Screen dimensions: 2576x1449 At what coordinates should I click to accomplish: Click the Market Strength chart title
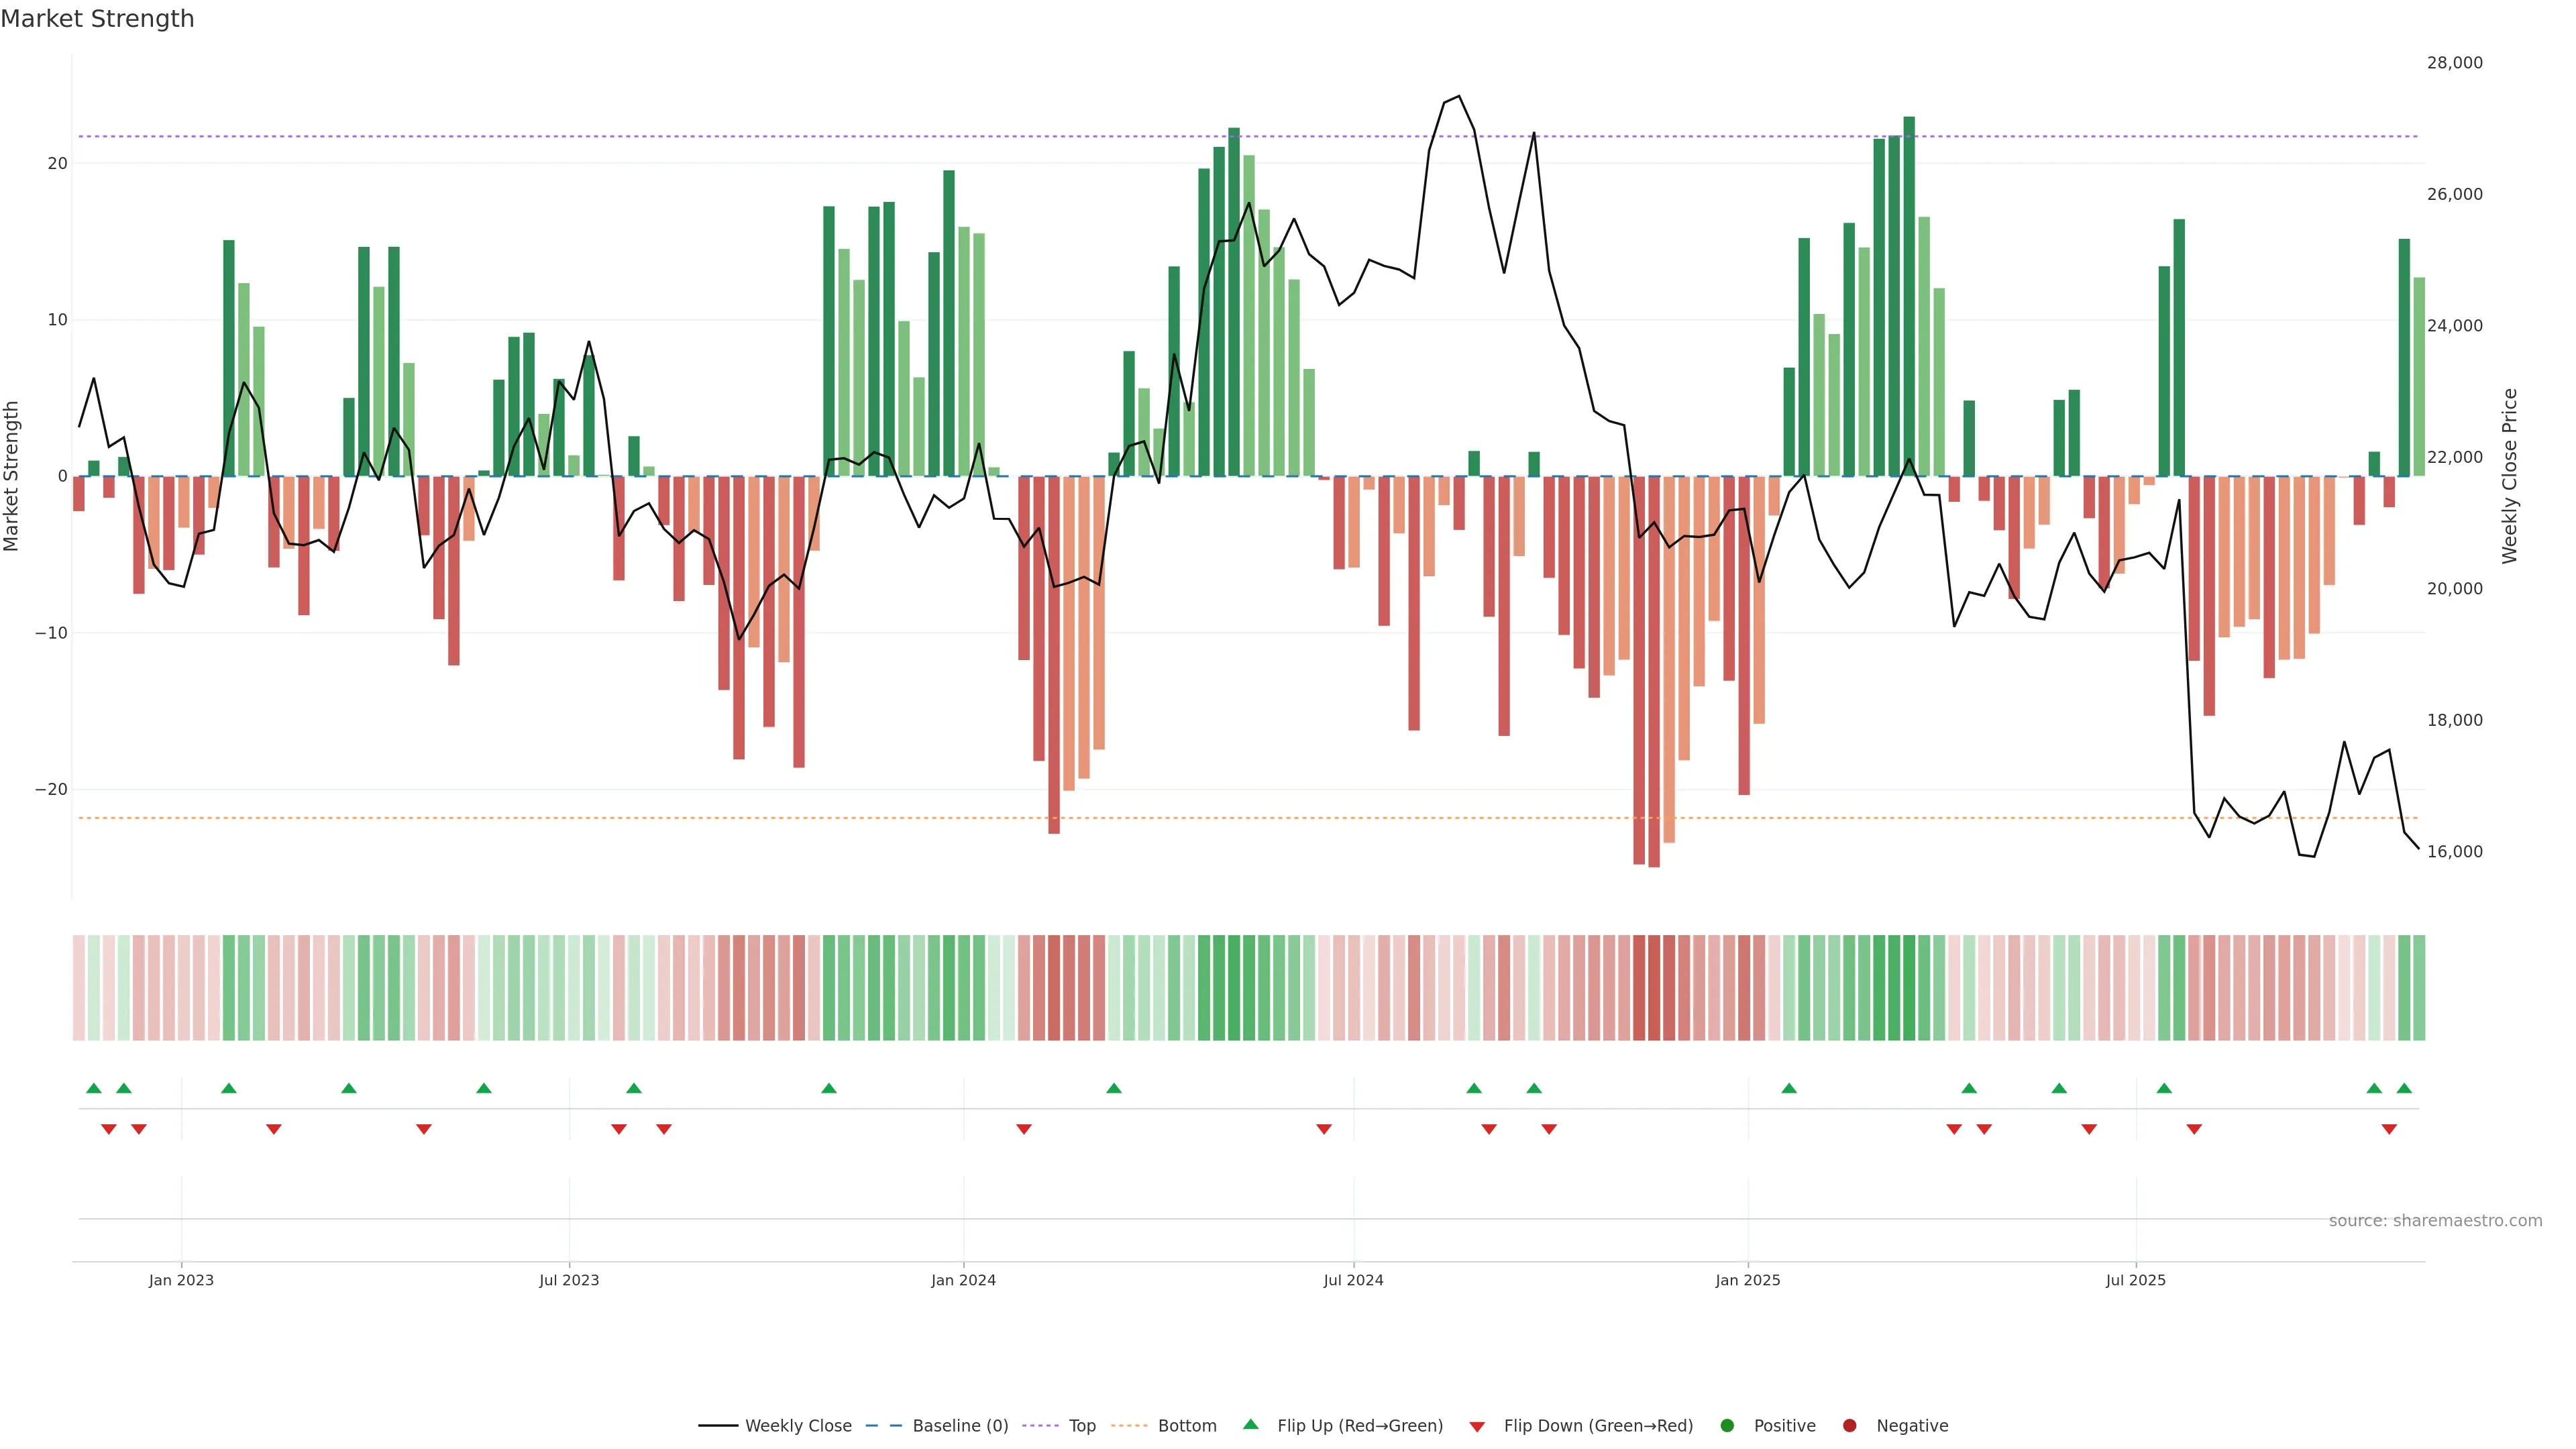pyautogui.click(x=97, y=19)
